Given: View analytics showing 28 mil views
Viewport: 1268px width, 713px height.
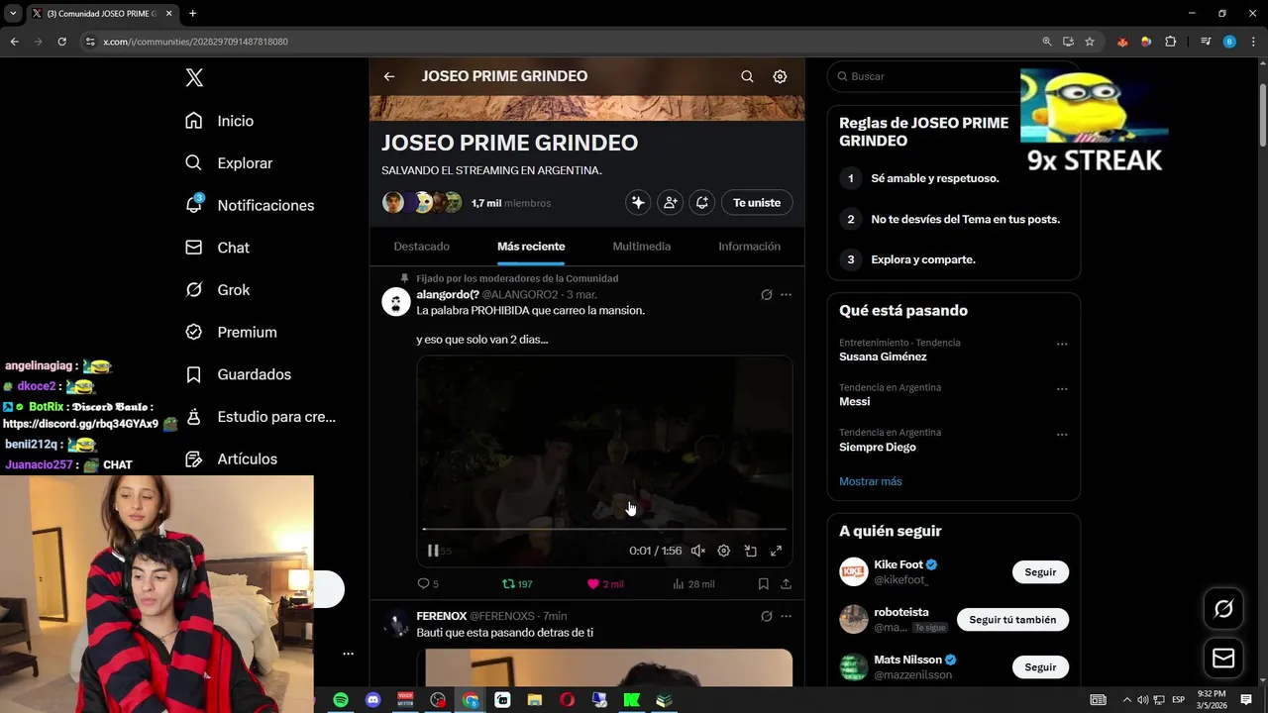Looking at the screenshot, I should pyautogui.click(x=693, y=584).
